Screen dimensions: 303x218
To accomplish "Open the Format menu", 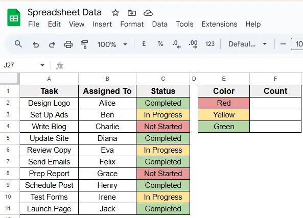I will pyautogui.click(x=132, y=24).
